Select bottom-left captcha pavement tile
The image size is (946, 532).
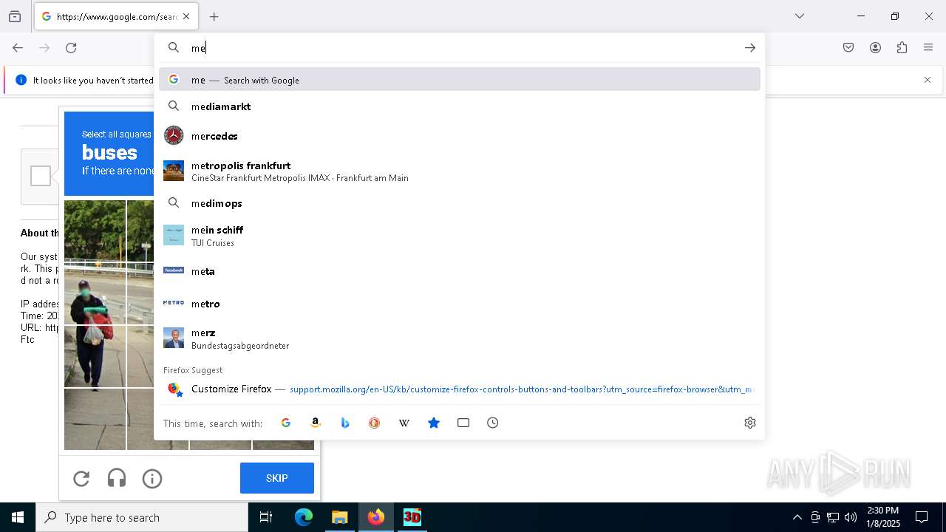(95, 419)
